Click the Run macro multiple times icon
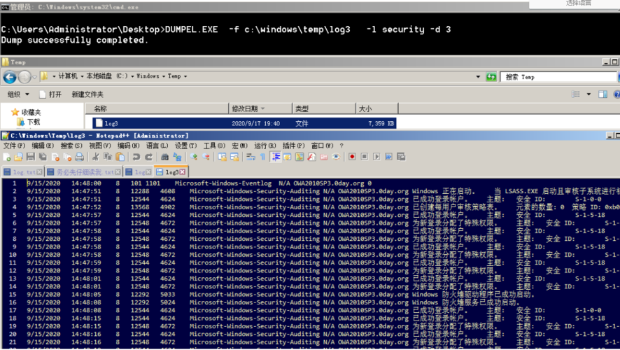The width and height of the screenshot is (620, 350). point(388,157)
